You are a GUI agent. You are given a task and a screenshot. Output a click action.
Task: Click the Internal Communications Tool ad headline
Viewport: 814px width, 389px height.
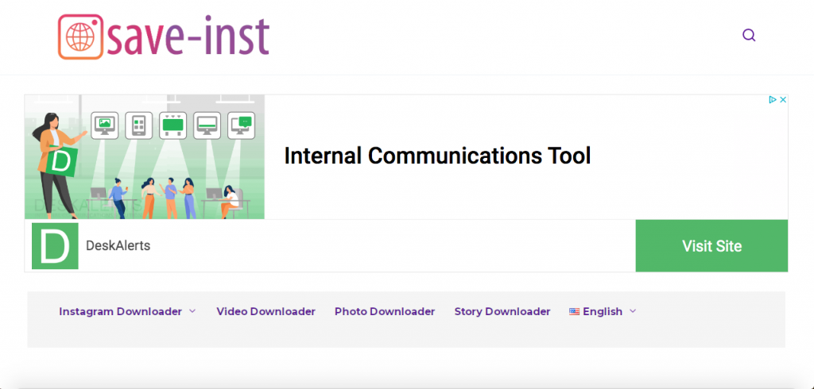pyautogui.click(x=437, y=156)
